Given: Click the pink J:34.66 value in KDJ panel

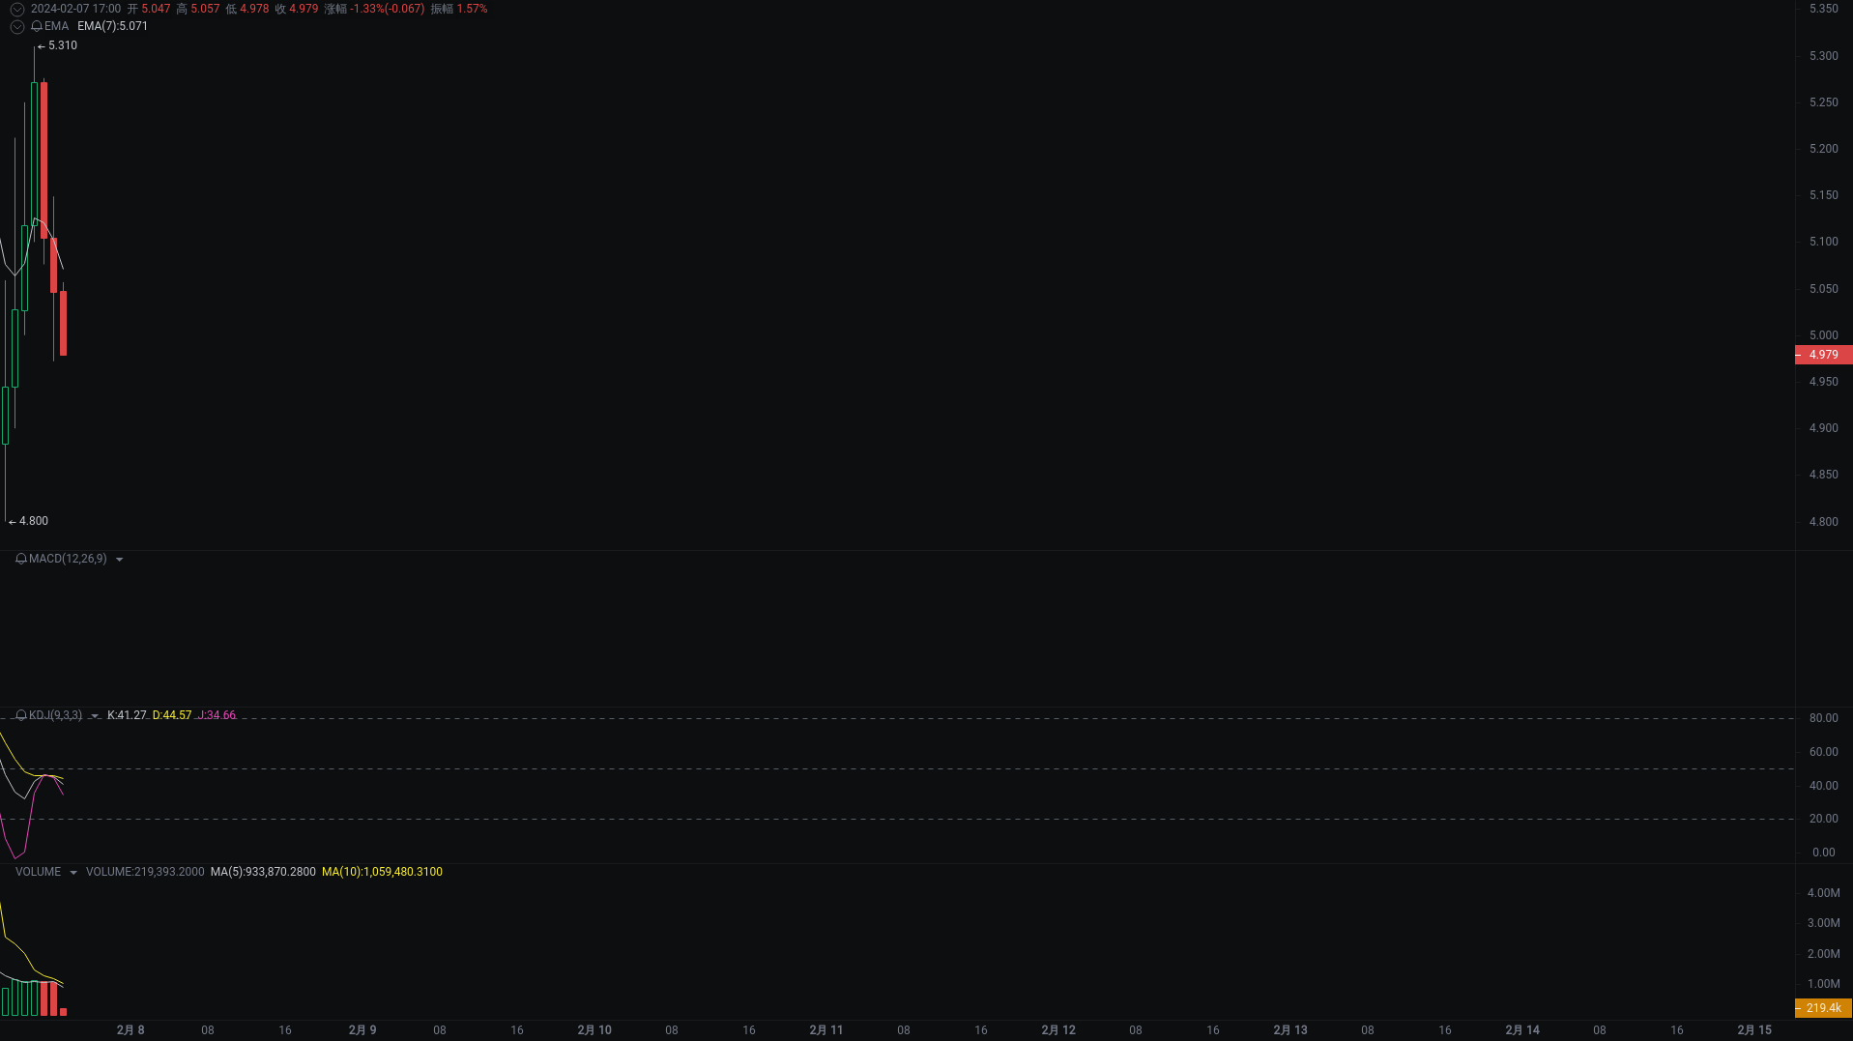Looking at the screenshot, I should click(217, 715).
